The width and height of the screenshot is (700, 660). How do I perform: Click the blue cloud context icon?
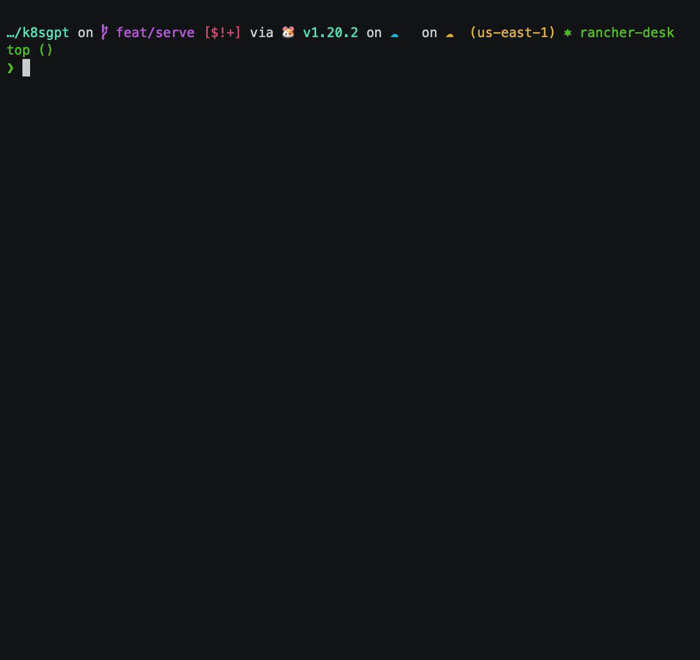395,34
